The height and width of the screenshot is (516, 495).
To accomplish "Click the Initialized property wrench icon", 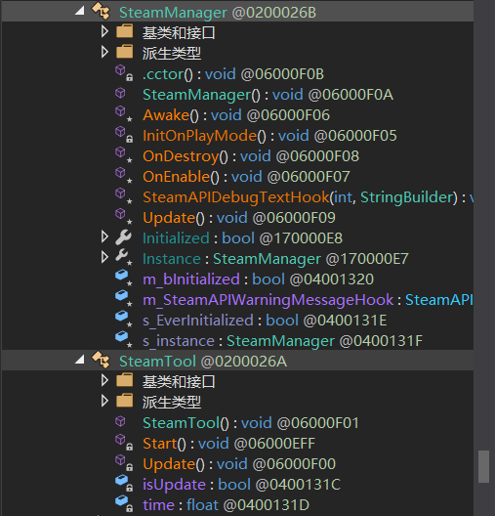I will [124, 237].
